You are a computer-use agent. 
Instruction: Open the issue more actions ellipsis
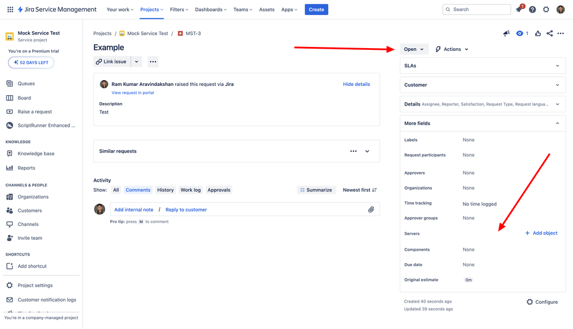click(x=560, y=33)
